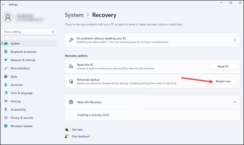The height and width of the screenshot is (145, 244).
Task: Click the Gaming controller icon
Action: coord(6,101)
